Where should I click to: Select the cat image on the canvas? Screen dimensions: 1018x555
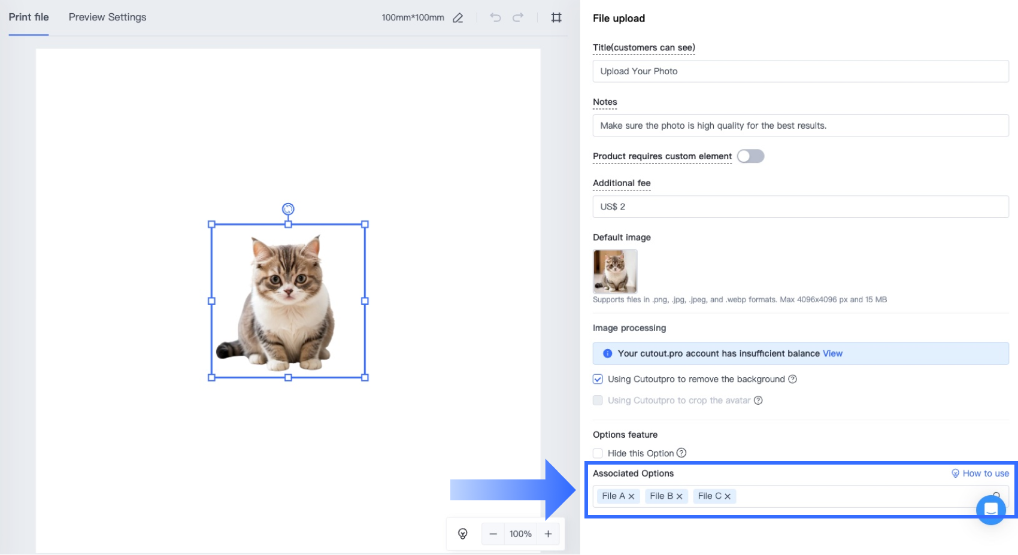tap(288, 301)
